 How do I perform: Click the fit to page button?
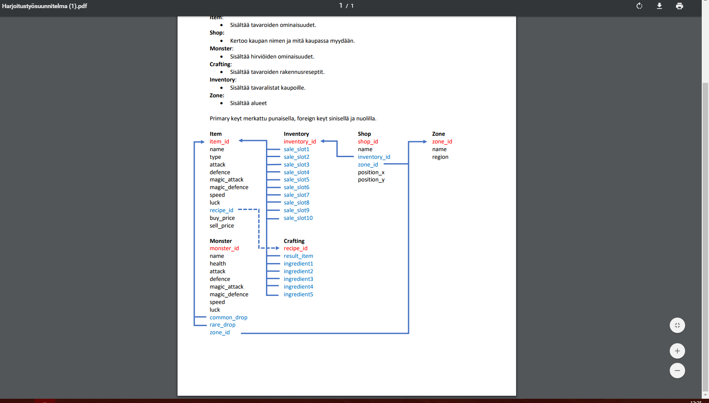677,325
